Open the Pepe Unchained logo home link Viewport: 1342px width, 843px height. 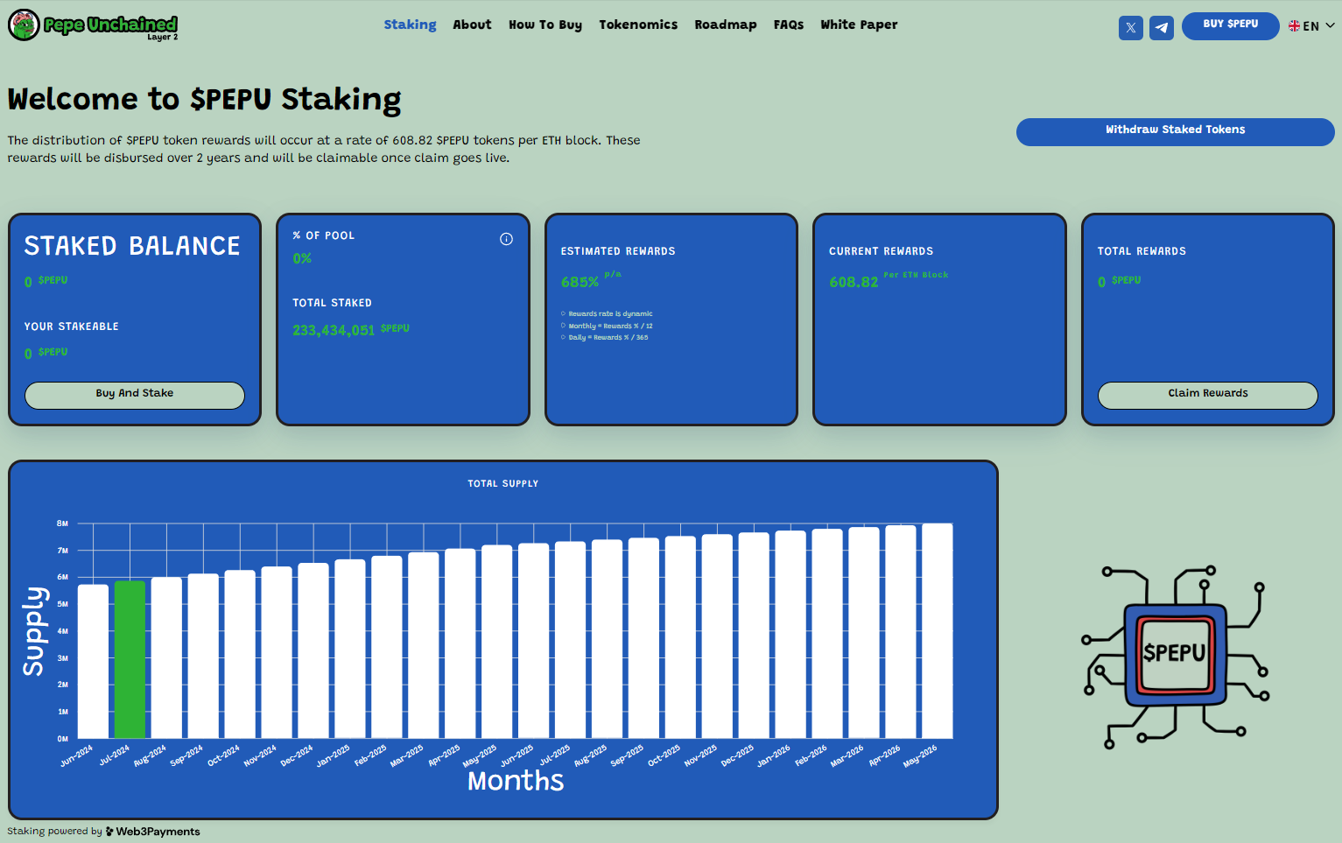pos(93,25)
